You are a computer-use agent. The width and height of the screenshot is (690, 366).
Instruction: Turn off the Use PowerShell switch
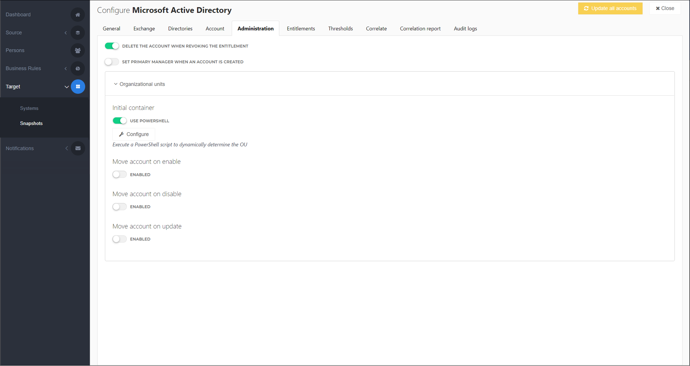tap(120, 121)
